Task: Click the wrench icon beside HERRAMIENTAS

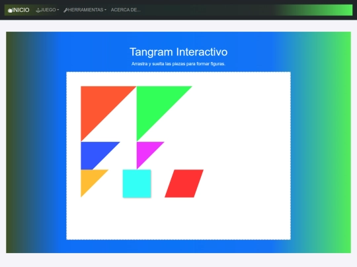Action: [x=65, y=10]
